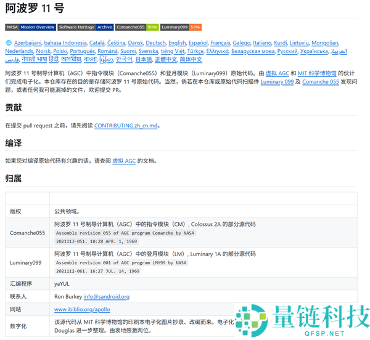370x340 pixels.
Task: Open the Română translation
Action: (x=107, y=51)
